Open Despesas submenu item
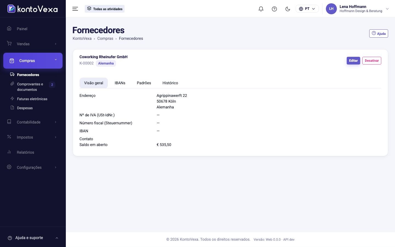Screen dimensions: 395x247 coord(25,108)
